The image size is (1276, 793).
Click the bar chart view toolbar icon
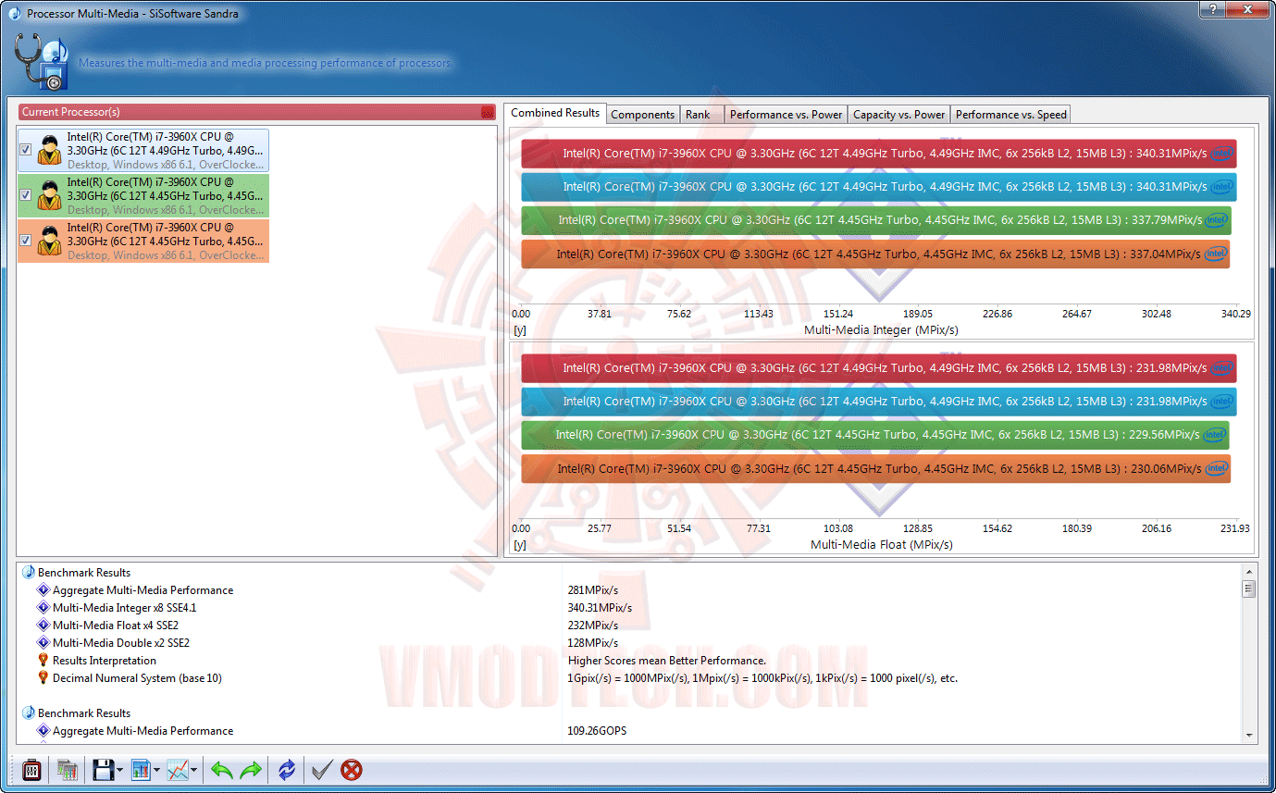[141, 769]
